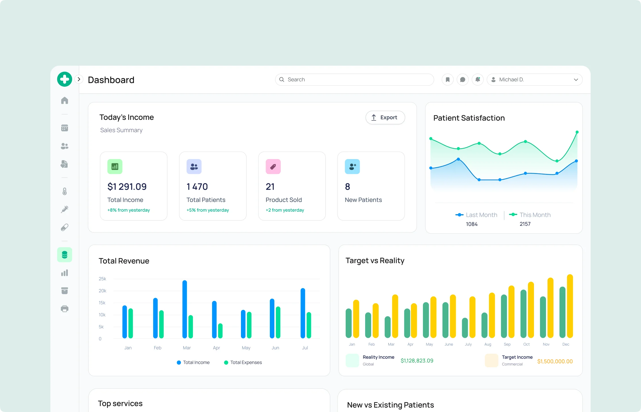The width and height of the screenshot is (641, 412).
Task: Click the blue Jul income bar
Action: coord(303,313)
